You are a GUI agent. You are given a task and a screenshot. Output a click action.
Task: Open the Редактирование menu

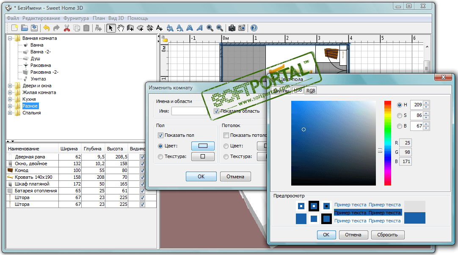coord(41,18)
